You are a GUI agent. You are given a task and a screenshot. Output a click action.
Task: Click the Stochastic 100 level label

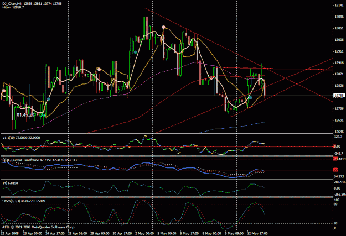click(x=337, y=200)
